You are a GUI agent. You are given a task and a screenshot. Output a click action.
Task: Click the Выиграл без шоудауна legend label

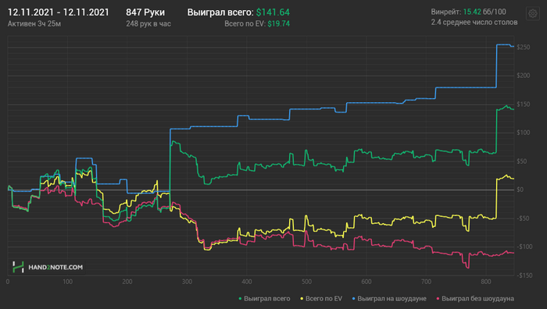477,299
